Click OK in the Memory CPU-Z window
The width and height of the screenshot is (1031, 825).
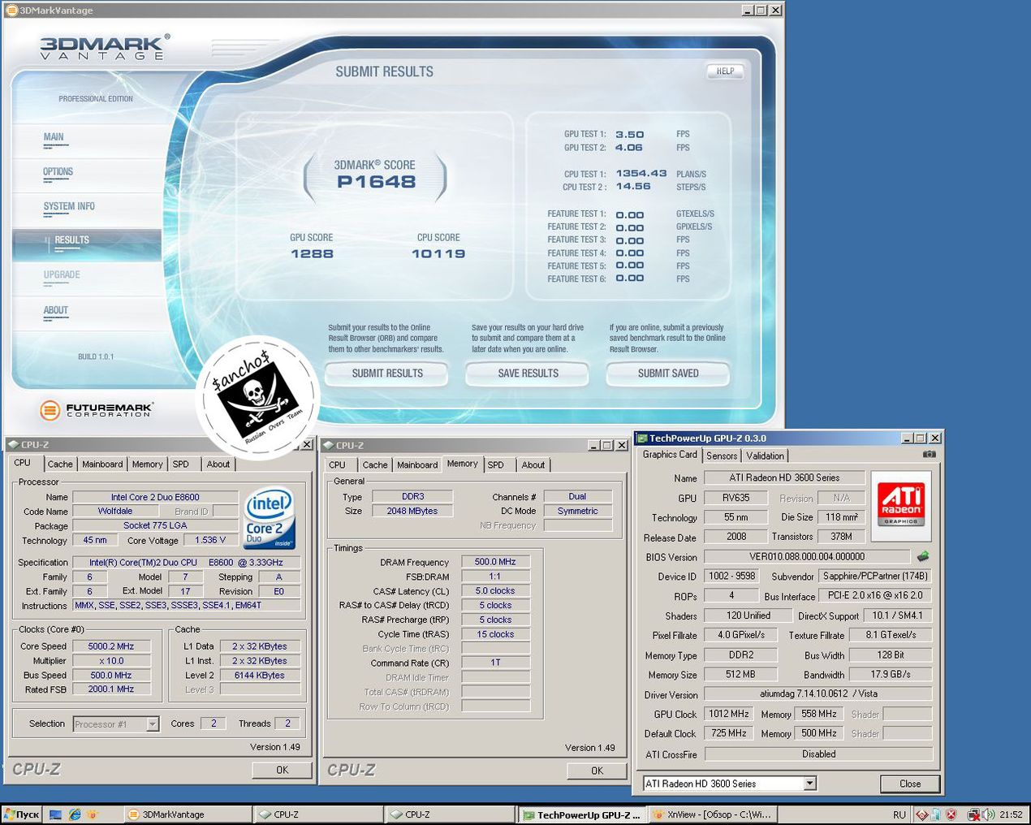[597, 771]
